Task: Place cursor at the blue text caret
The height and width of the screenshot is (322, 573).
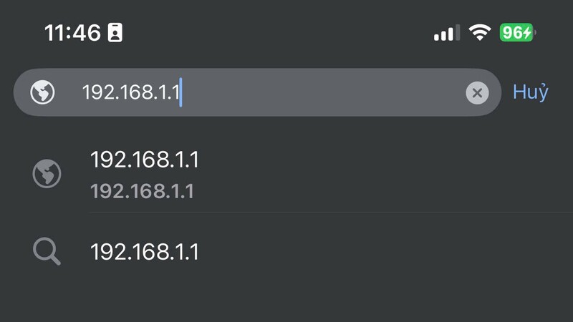Action: click(180, 92)
